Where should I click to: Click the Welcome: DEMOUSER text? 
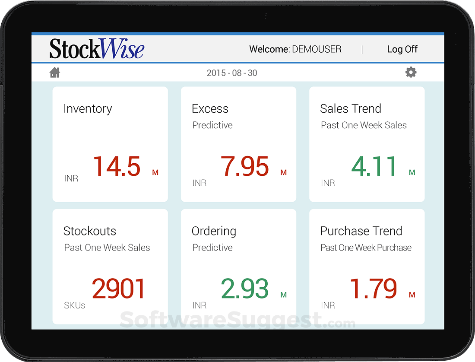pos(295,49)
